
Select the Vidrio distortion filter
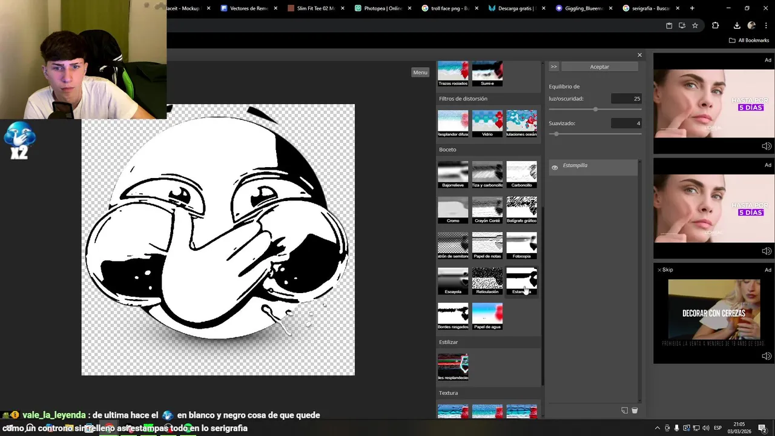[487, 124]
